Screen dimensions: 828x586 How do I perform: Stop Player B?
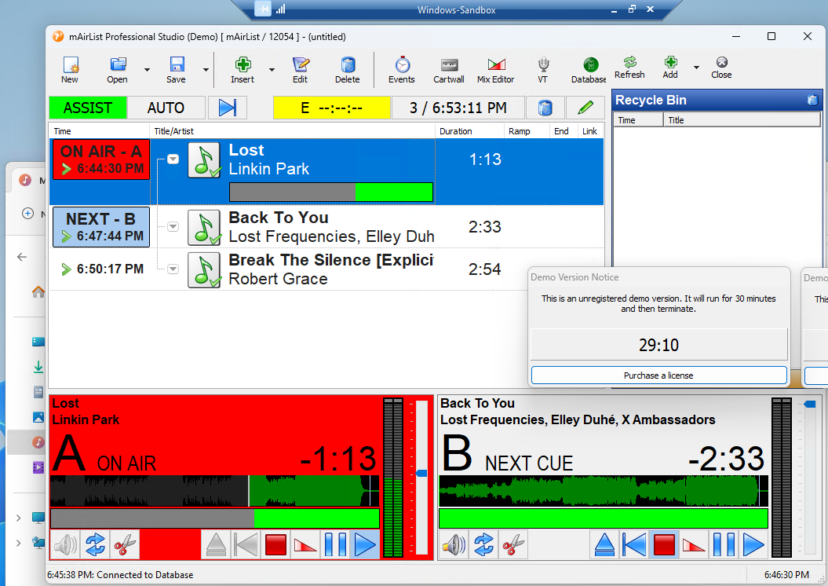pos(664,544)
